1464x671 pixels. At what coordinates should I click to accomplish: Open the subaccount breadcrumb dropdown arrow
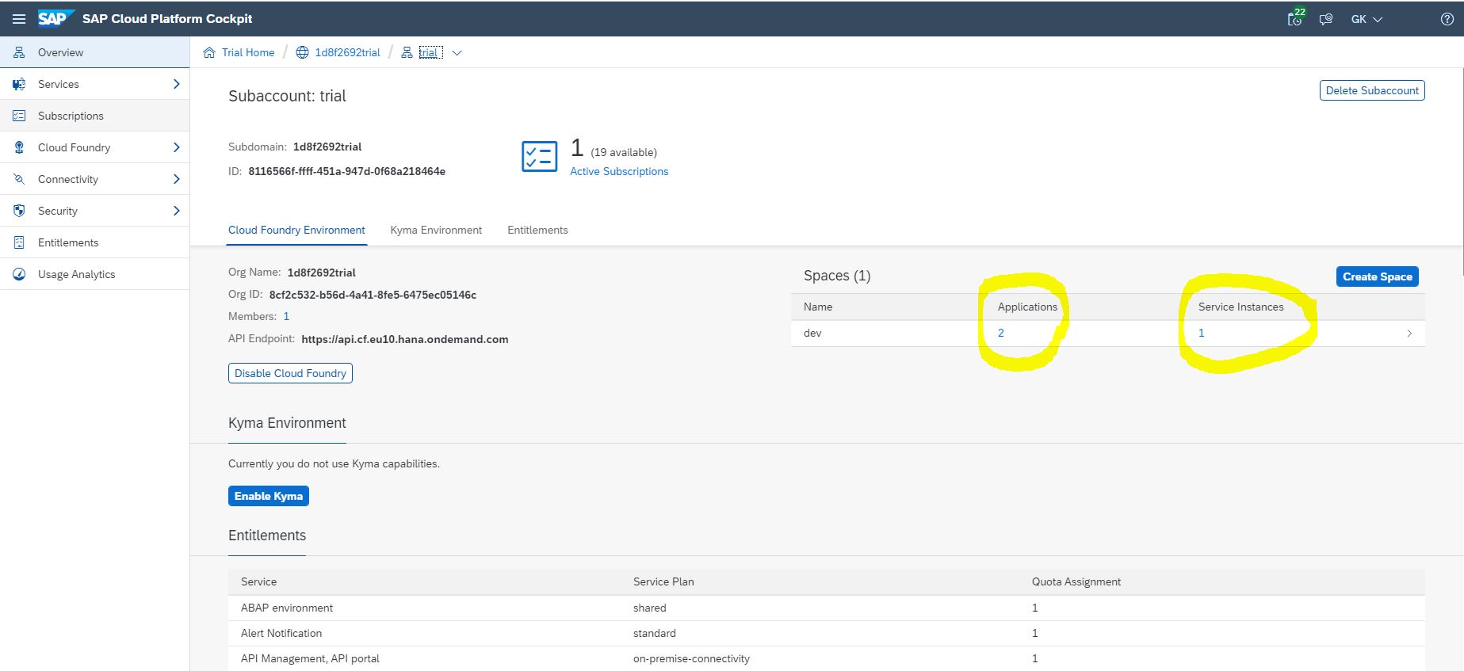pyautogui.click(x=457, y=53)
